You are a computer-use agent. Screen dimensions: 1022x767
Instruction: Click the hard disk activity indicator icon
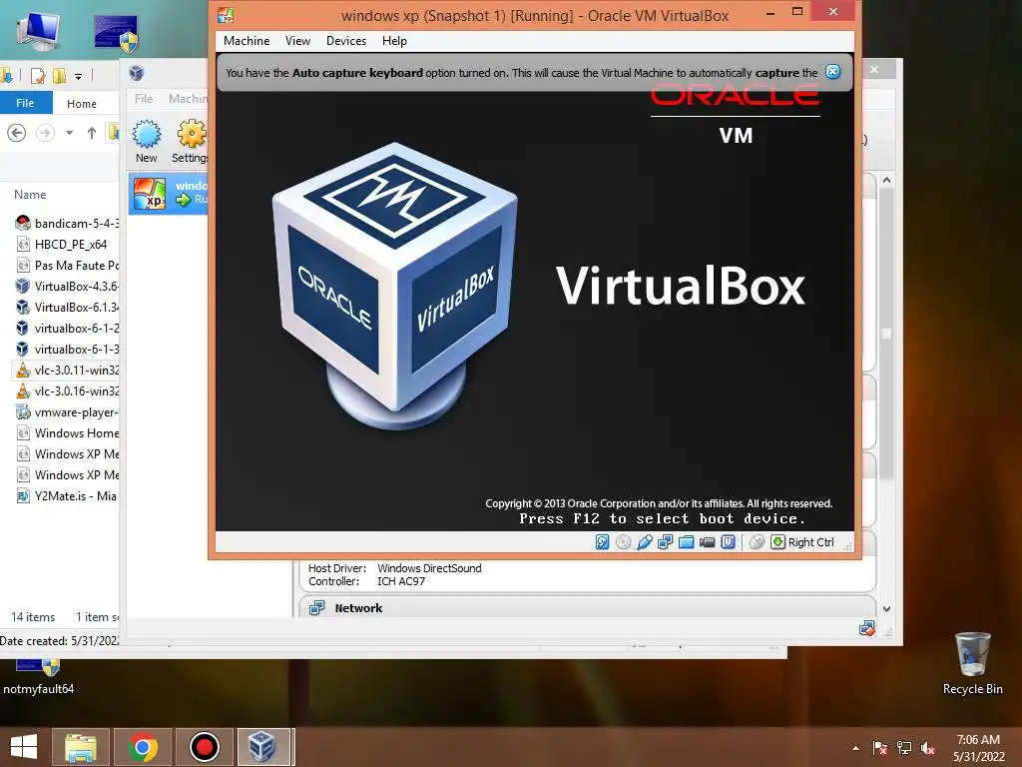(x=602, y=542)
